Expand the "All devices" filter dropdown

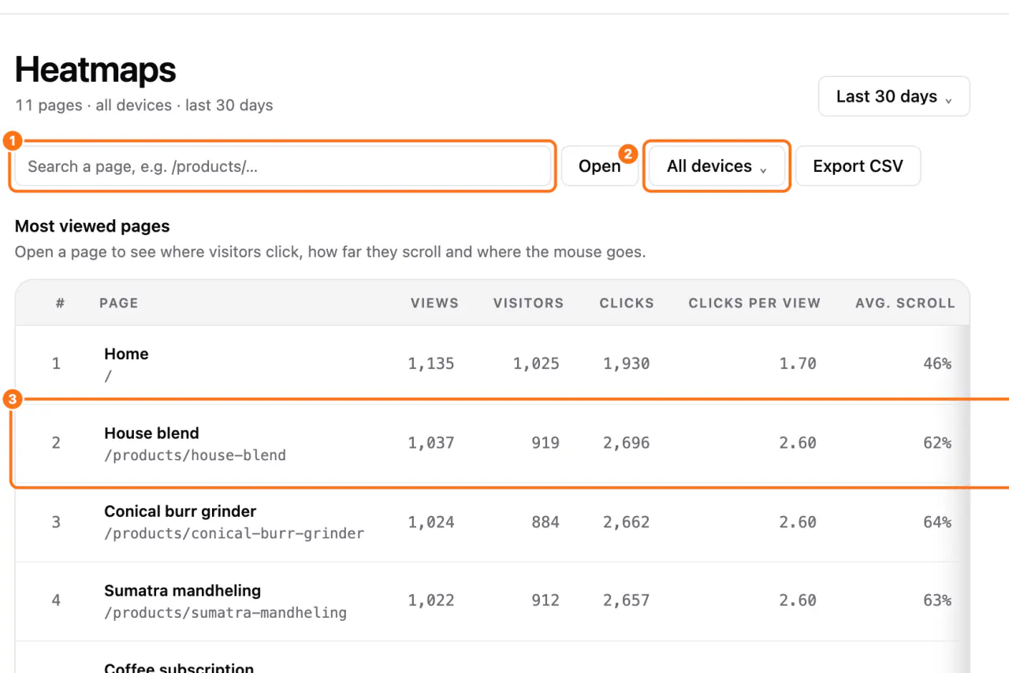tap(717, 166)
